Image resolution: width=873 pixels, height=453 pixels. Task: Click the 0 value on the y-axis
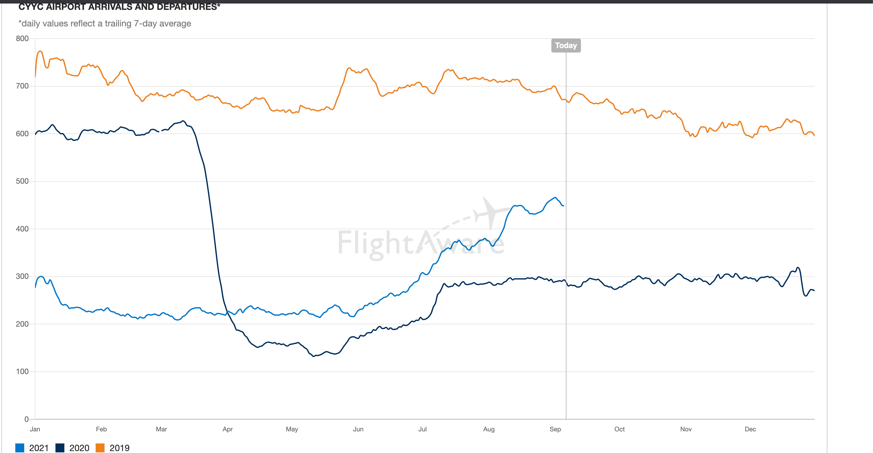(x=26, y=419)
